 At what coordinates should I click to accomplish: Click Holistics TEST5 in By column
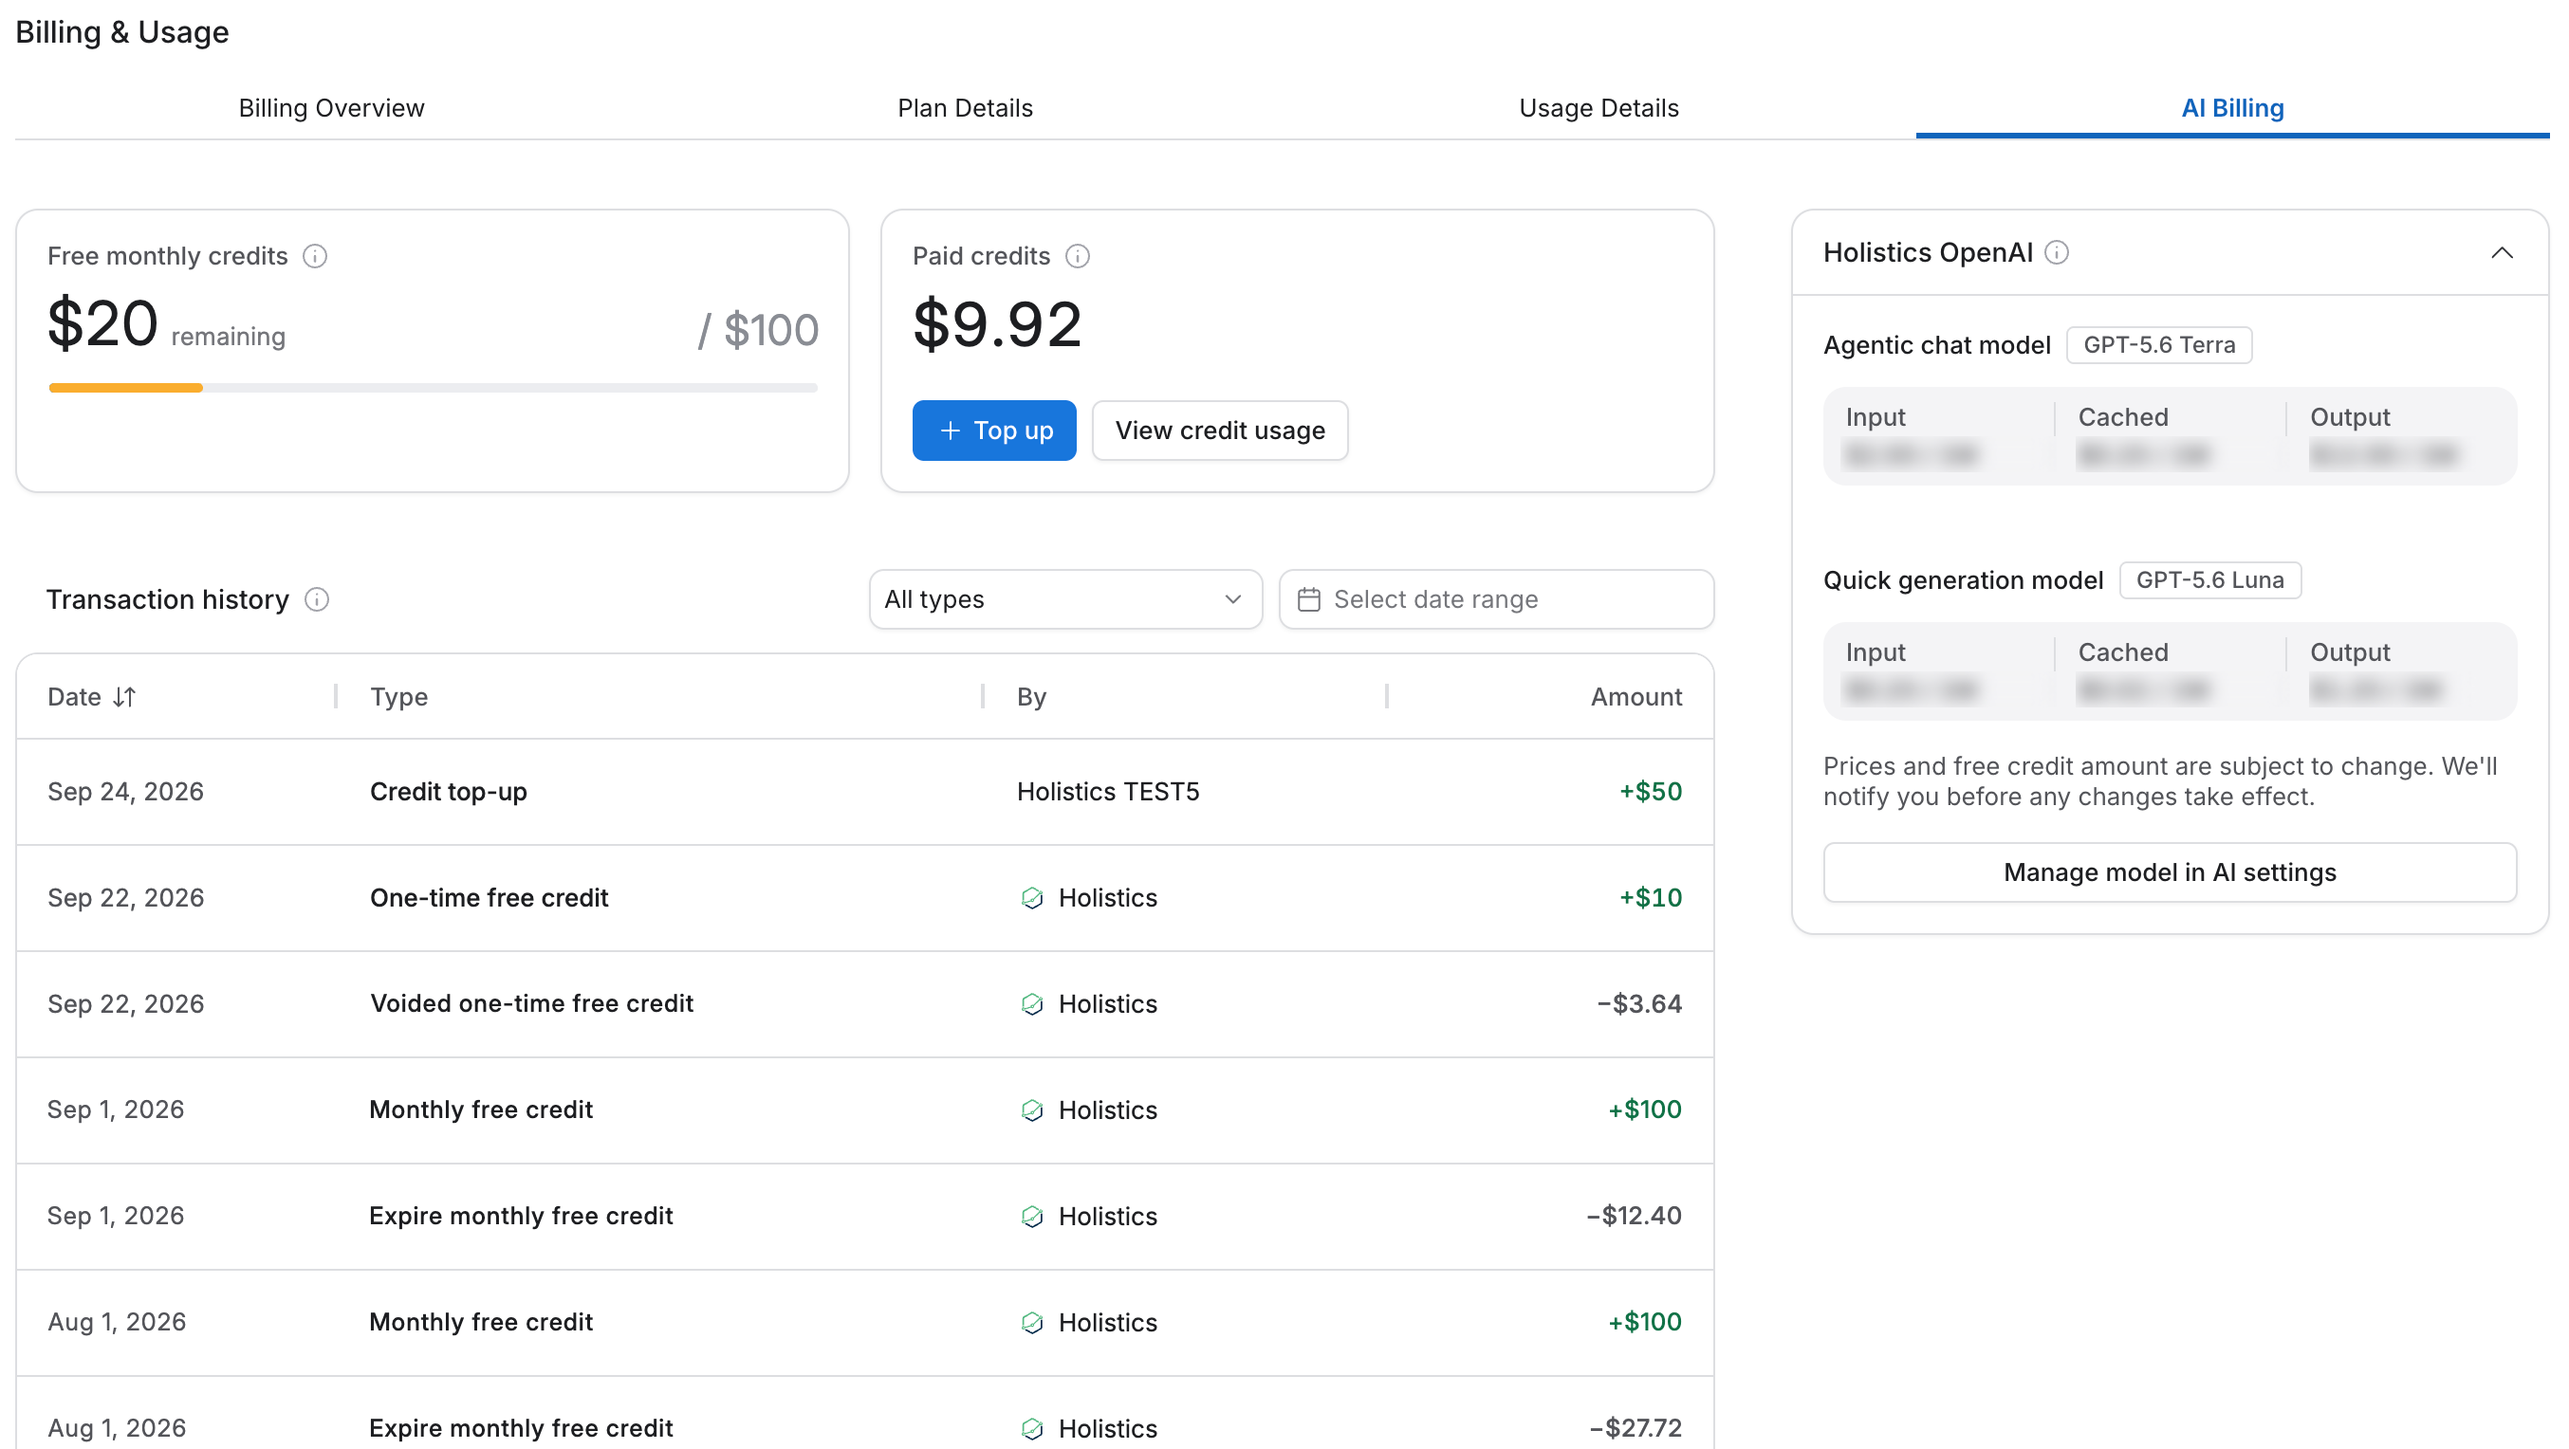tap(1108, 791)
